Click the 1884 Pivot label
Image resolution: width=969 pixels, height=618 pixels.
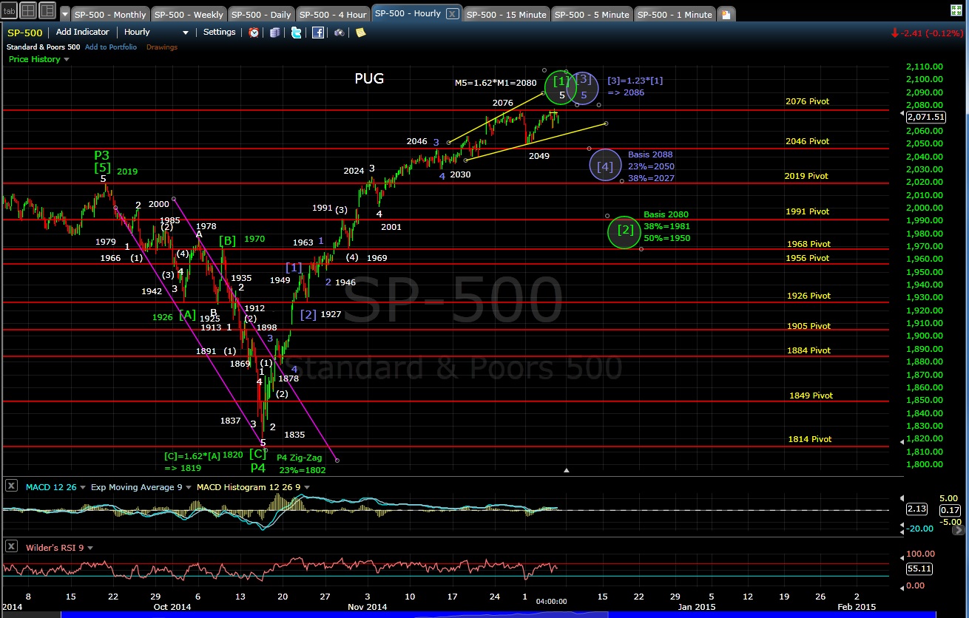(808, 350)
